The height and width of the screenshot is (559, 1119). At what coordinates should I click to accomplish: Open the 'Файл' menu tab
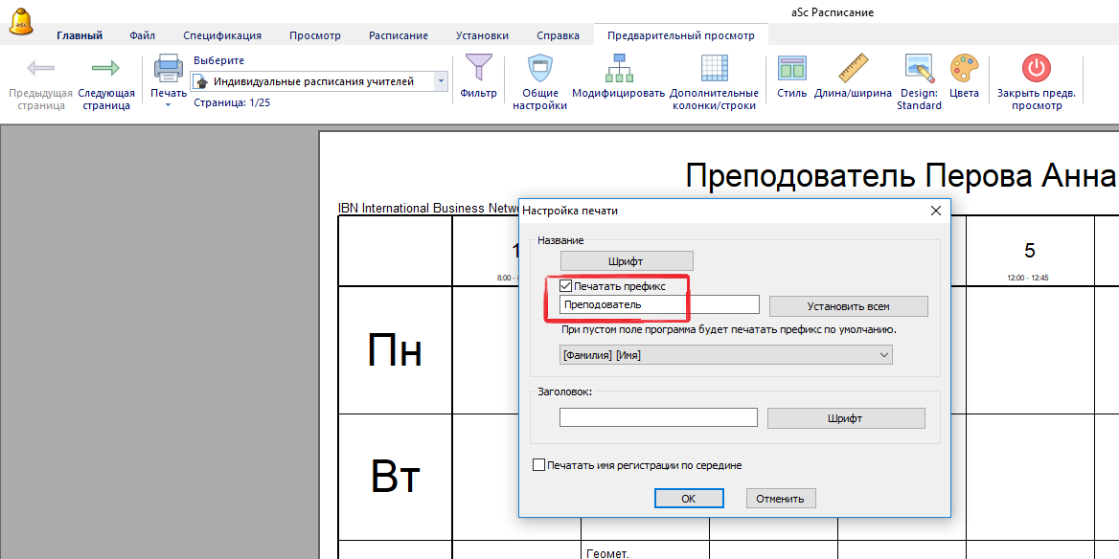pos(143,35)
